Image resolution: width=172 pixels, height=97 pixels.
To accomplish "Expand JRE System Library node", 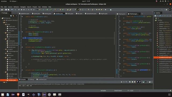I will pyautogui.click(x=3, y=20).
